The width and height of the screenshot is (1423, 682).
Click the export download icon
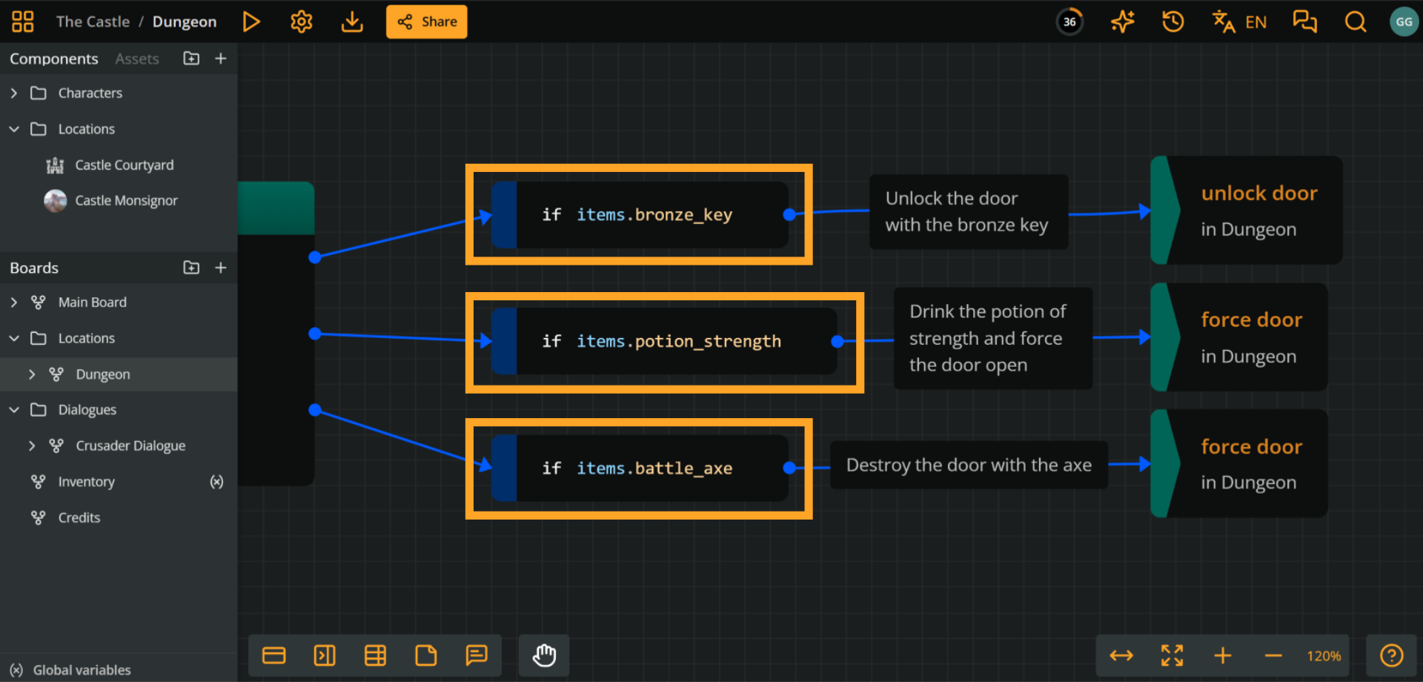click(x=352, y=21)
